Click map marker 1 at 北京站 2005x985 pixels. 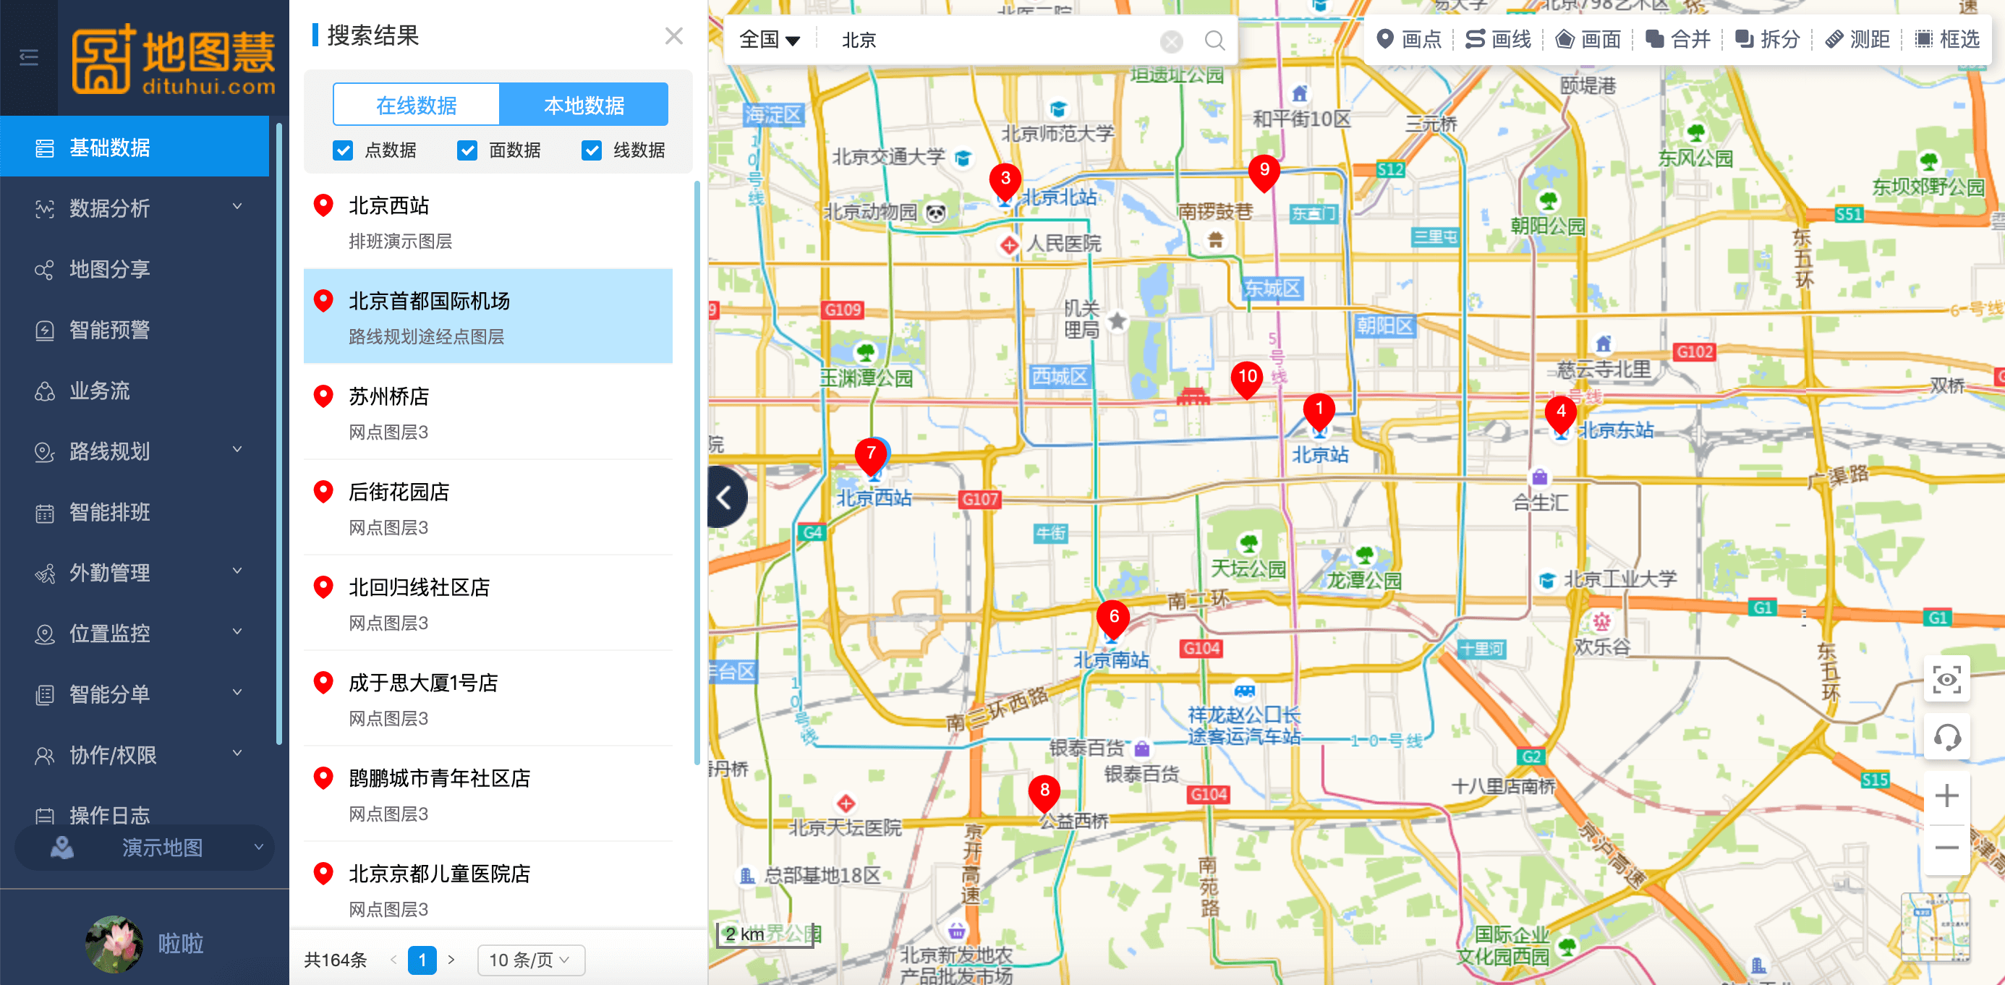1319,412
